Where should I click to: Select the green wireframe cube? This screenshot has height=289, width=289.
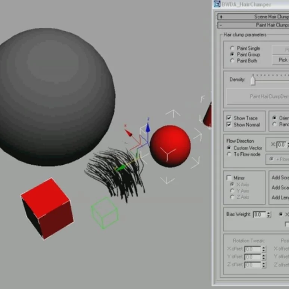tap(105, 213)
